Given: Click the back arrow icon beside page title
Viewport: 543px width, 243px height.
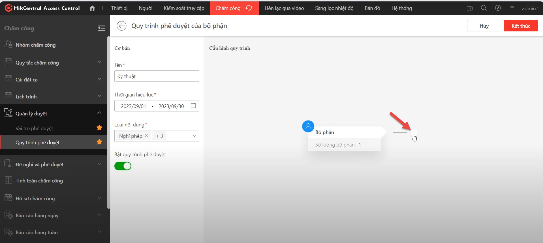Looking at the screenshot, I should pyautogui.click(x=121, y=26).
